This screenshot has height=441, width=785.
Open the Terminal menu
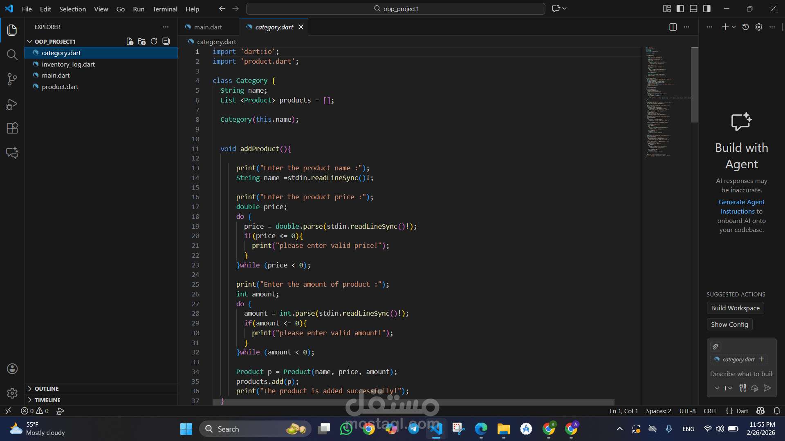[x=165, y=9]
